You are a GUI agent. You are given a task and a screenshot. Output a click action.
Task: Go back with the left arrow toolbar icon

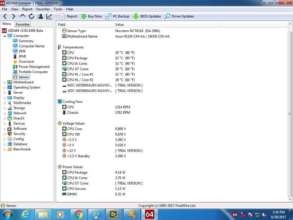(x=5, y=16)
